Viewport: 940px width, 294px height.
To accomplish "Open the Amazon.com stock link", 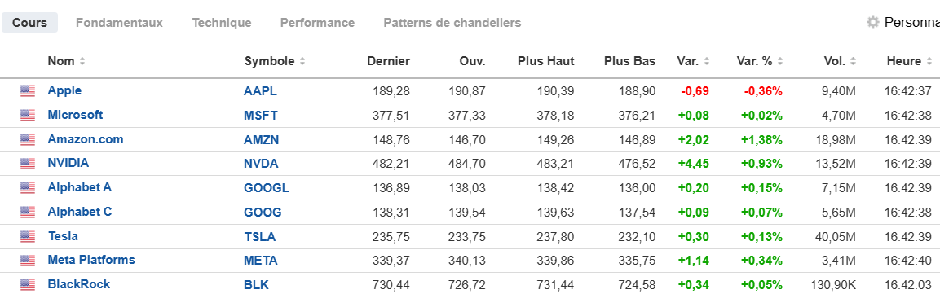I will [86, 139].
